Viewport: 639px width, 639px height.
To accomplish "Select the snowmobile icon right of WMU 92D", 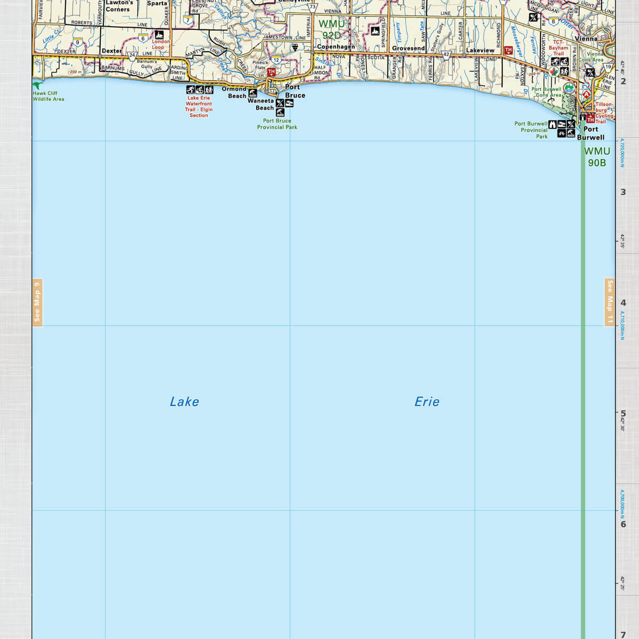I will click(x=374, y=31).
